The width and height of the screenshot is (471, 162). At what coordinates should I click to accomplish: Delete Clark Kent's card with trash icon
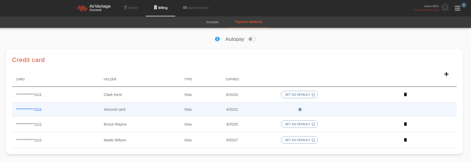pos(405,94)
